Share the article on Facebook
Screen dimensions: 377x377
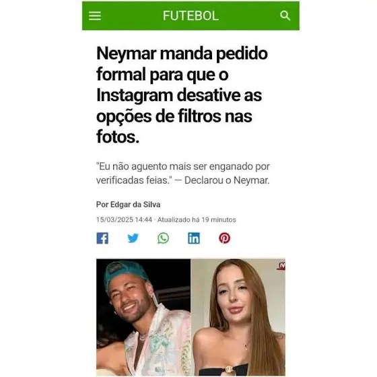102,238
